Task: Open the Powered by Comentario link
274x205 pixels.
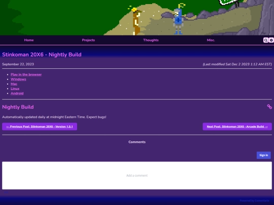Action: tap(254, 200)
